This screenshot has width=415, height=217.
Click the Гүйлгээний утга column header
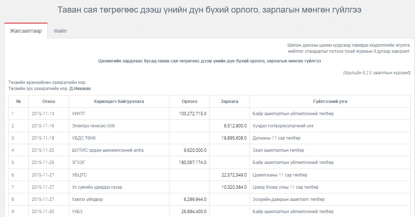[x=330, y=101]
